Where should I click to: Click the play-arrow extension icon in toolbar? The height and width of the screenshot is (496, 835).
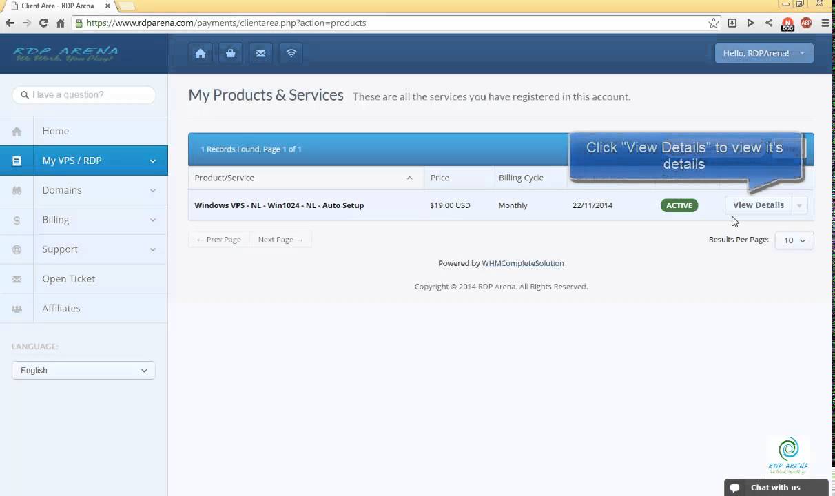(751, 23)
